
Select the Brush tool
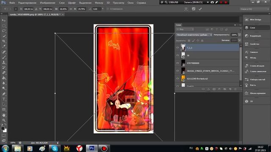click(x=4, y=57)
